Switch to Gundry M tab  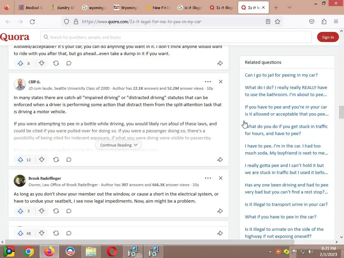pos(63,8)
